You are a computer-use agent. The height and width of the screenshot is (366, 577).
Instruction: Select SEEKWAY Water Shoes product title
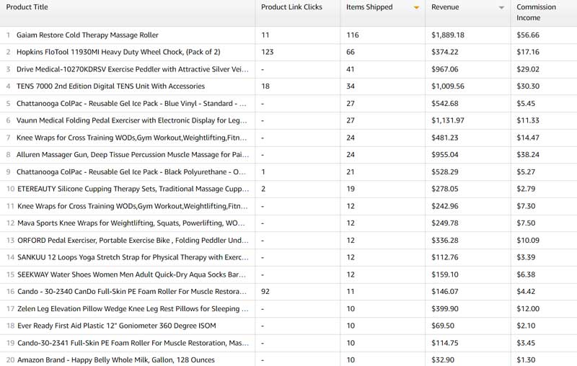coord(131,274)
